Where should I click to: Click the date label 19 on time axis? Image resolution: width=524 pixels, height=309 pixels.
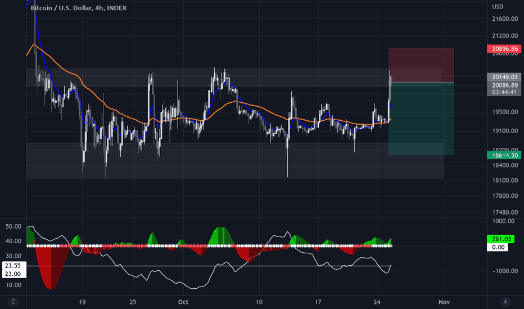coord(82,302)
